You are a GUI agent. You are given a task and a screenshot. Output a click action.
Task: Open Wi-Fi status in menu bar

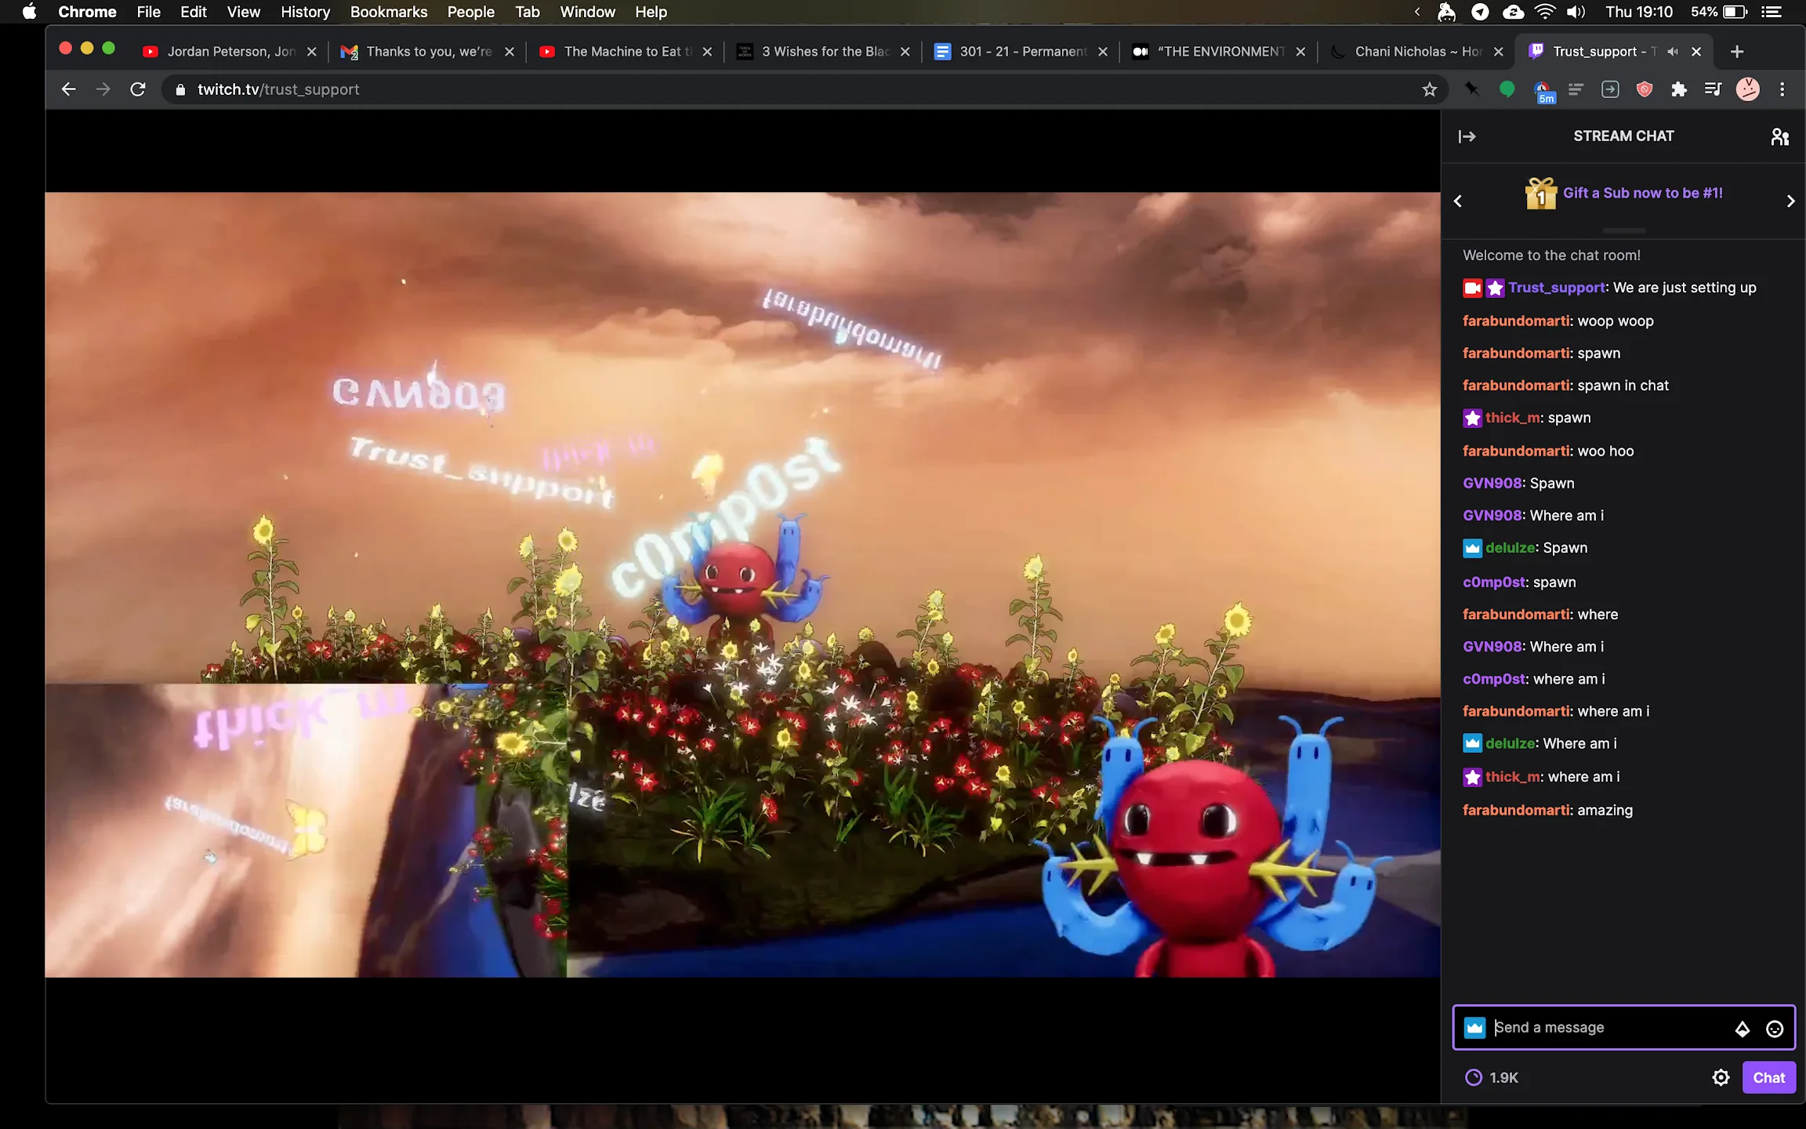1544,12
